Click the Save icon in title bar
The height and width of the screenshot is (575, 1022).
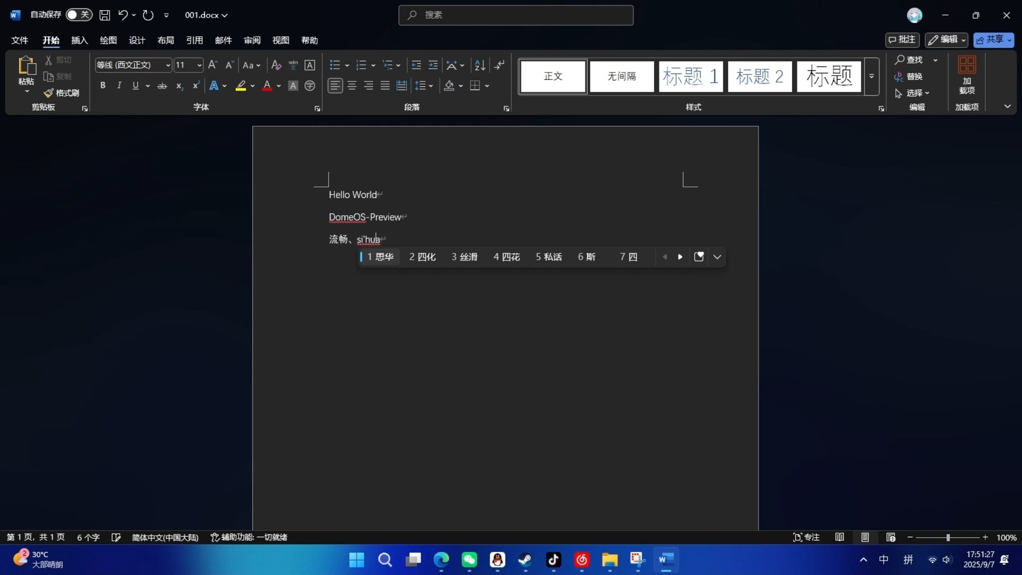[x=105, y=15]
